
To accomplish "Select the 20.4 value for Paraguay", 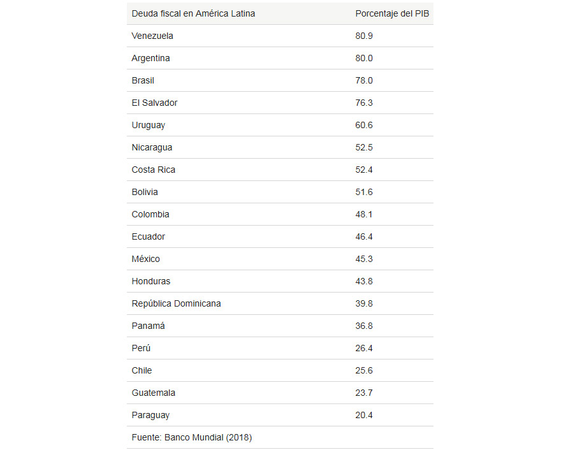I will pyautogui.click(x=364, y=415).
